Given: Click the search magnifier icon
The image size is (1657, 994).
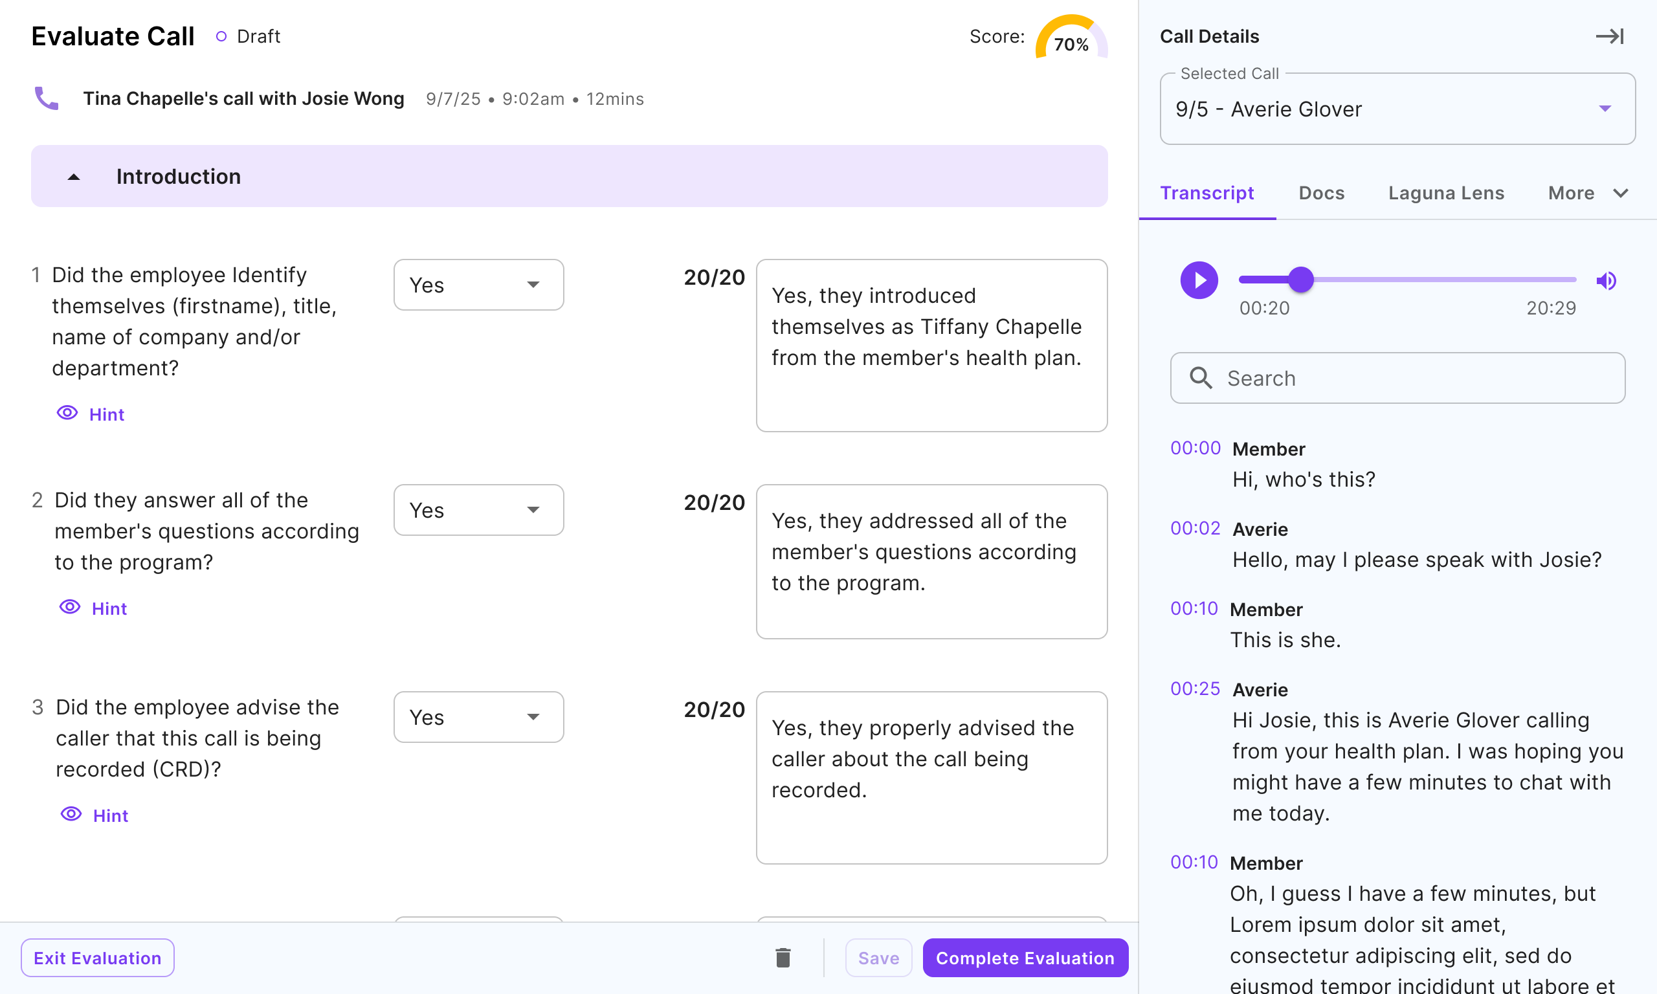Looking at the screenshot, I should coord(1200,378).
